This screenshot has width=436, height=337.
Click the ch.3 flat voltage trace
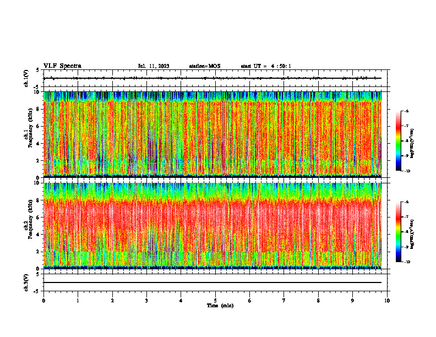point(212,282)
